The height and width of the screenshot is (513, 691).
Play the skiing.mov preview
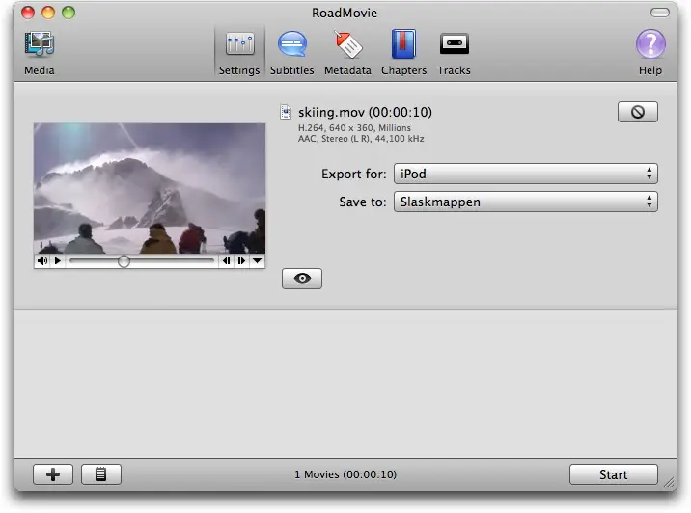point(57,261)
